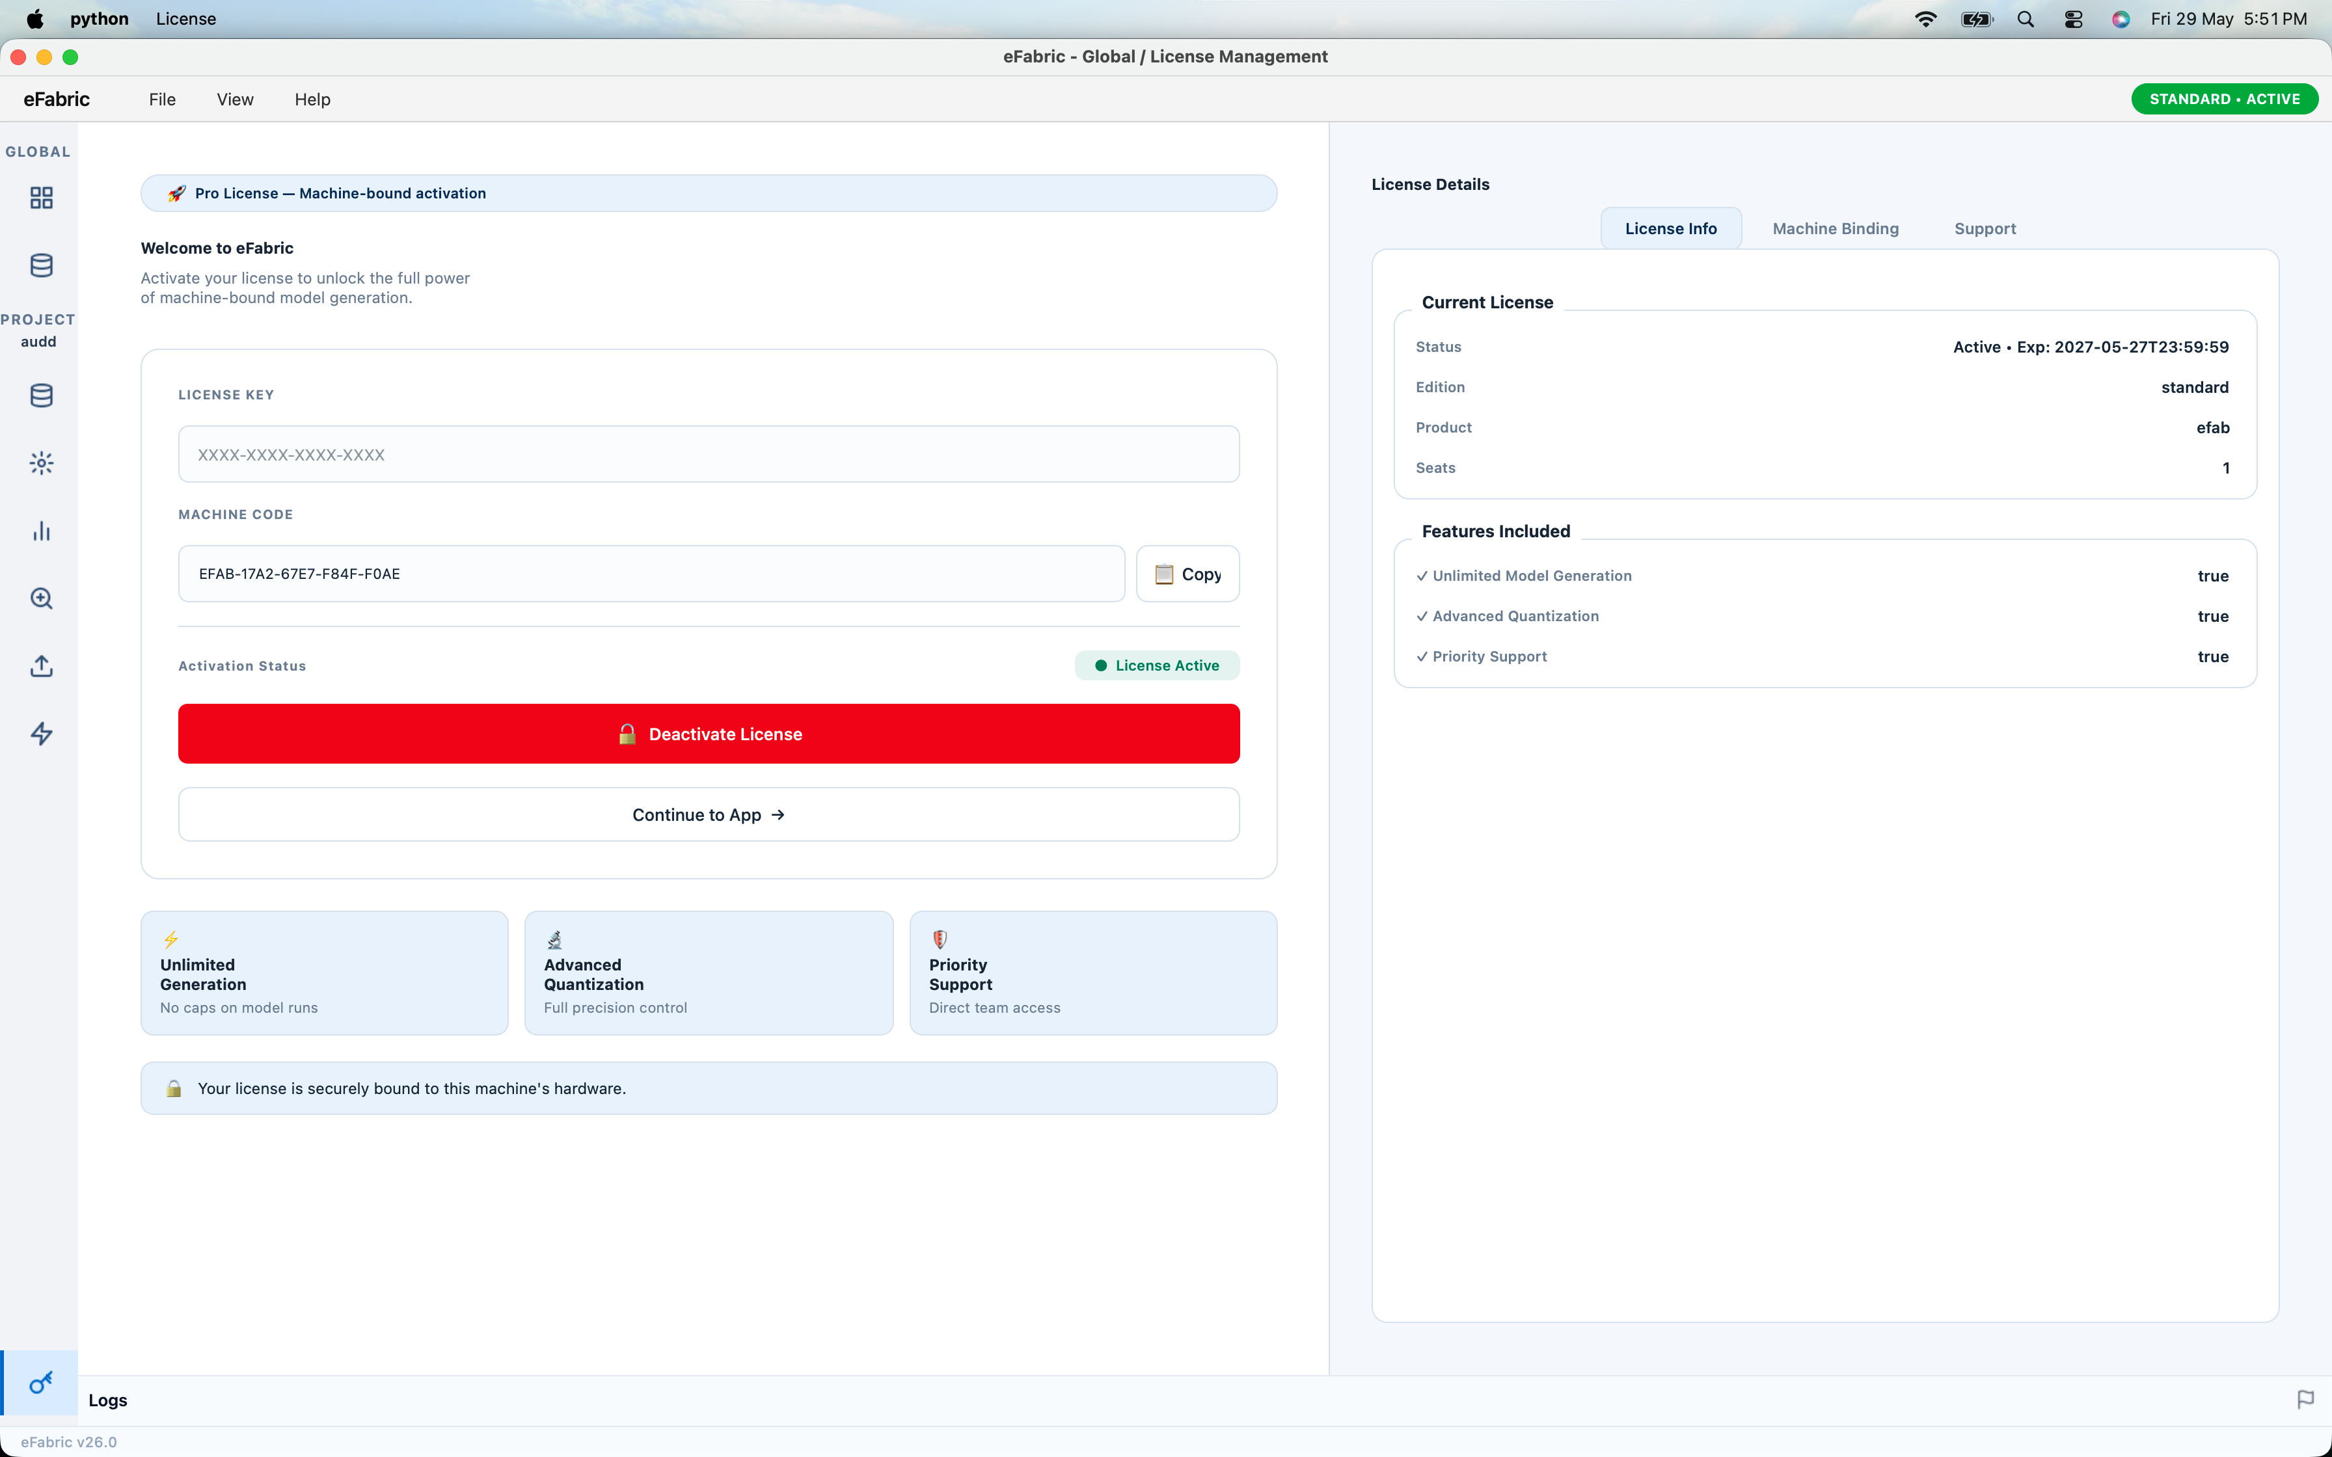2332x1457 pixels.
Task: Open the gear settings icon in sidebar
Action: (x=42, y=464)
